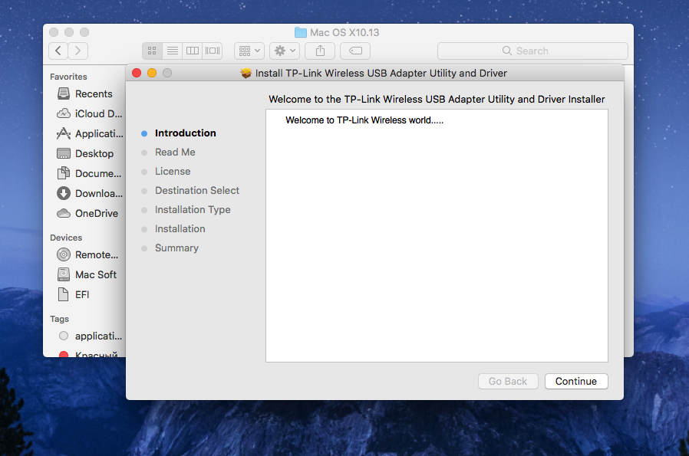Select the Installation step label
The width and height of the screenshot is (689, 456).
pyautogui.click(x=180, y=228)
